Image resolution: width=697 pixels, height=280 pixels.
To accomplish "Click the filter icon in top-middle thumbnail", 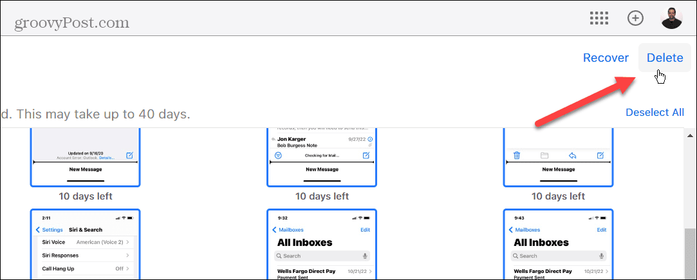I will (278, 155).
